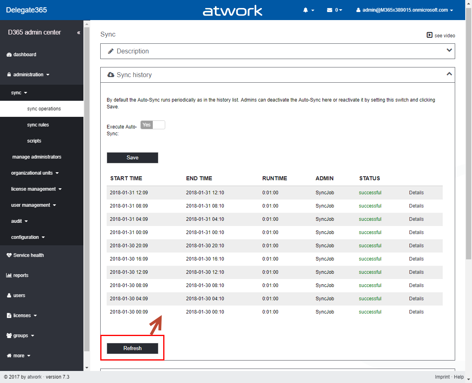Open the dashboard icon in sidebar
Image resolution: width=472 pixels, height=383 pixels.
[x=9, y=55]
